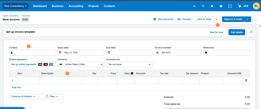Click the row drag handle icon
This screenshot has height=109, width=261.
tap(12, 81)
